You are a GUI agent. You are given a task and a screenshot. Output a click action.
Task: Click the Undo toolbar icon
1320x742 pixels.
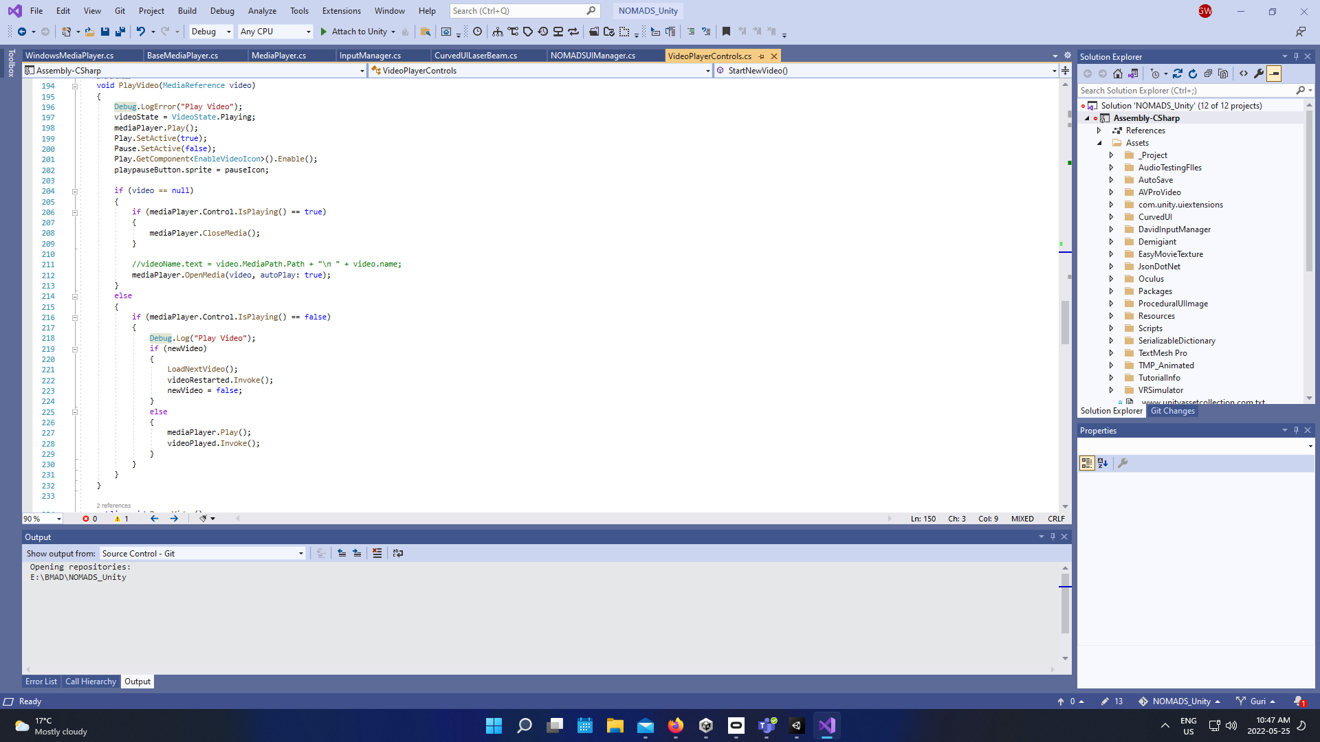141,32
